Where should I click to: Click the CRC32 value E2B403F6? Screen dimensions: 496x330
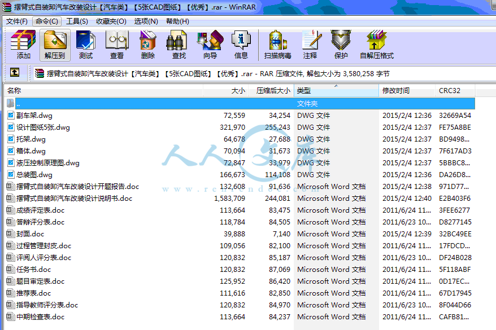[x=455, y=199]
